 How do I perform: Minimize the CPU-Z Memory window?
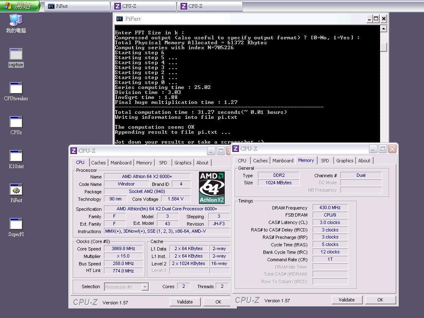click(x=373, y=149)
